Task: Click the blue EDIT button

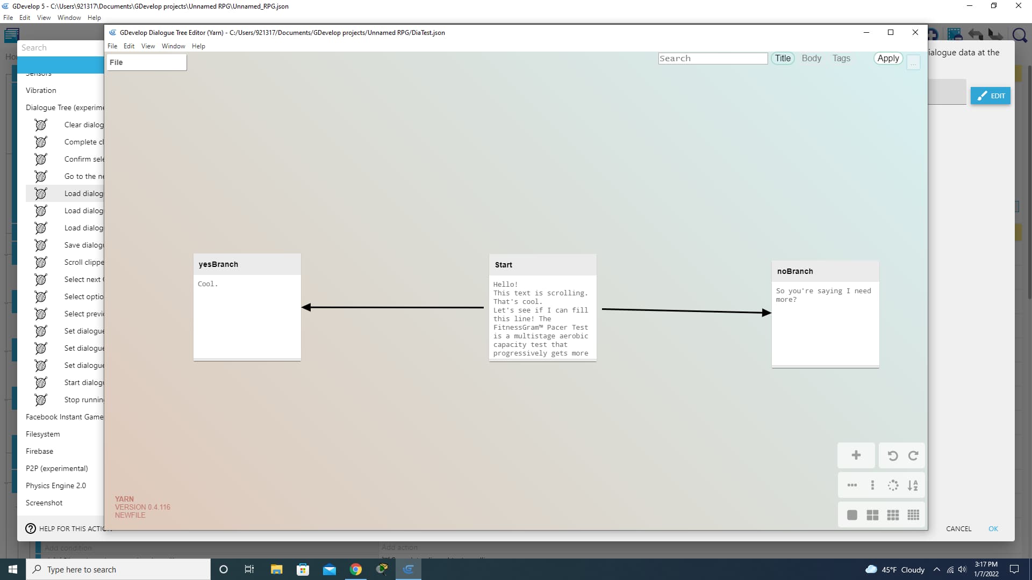Action: point(991,96)
